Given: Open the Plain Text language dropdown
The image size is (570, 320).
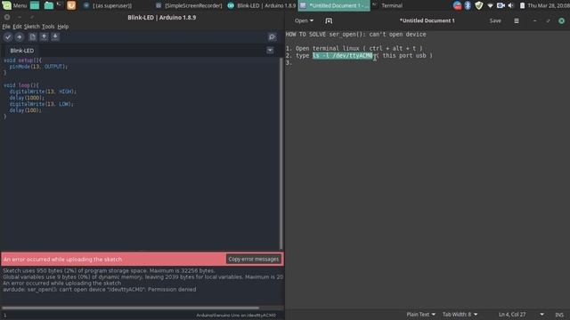Looking at the screenshot, I should coord(420,314).
